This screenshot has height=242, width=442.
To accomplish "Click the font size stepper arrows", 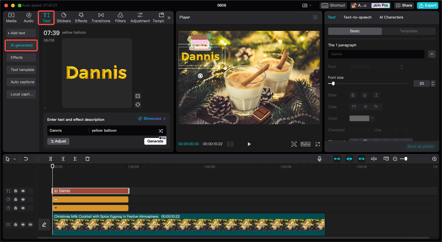I will coord(433,83).
